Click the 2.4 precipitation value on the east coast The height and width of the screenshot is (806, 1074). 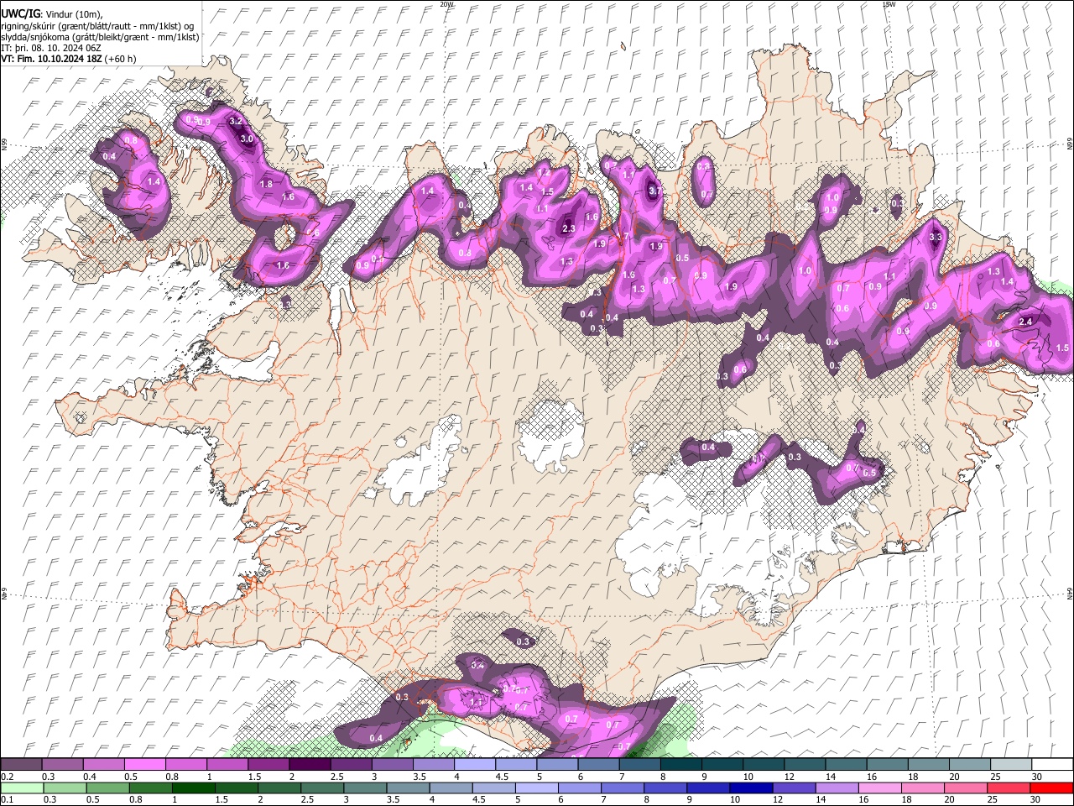pyautogui.click(x=1025, y=322)
